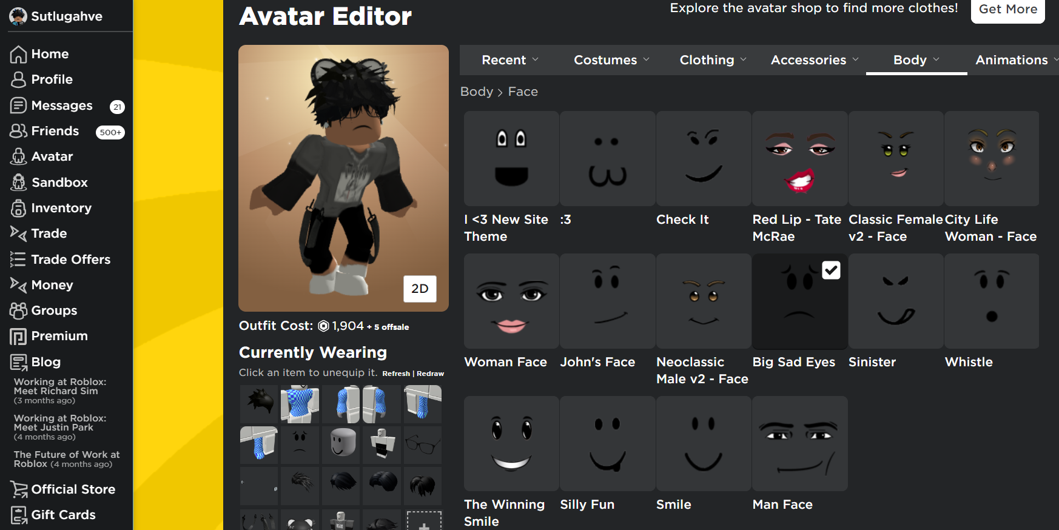This screenshot has width=1059, height=530.
Task: Expand the Accessories dropdown tab
Action: [815, 60]
